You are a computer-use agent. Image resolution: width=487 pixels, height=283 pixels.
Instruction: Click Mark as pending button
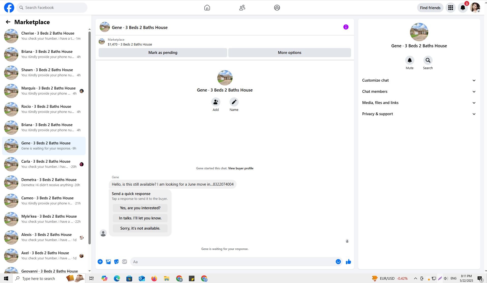pos(163,53)
